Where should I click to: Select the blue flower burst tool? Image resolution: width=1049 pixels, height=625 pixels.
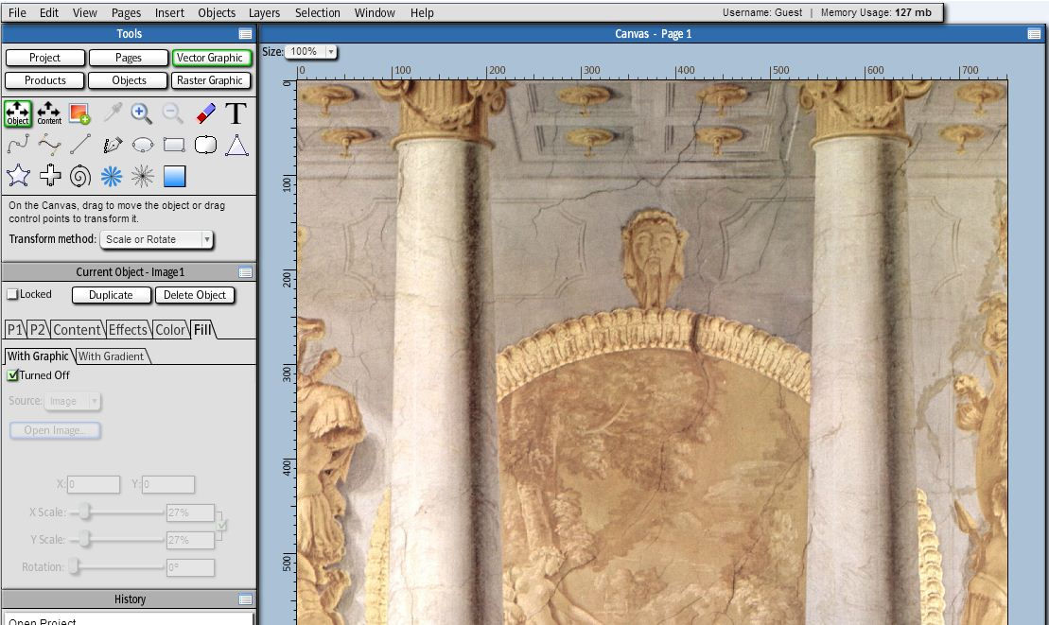pyautogui.click(x=111, y=176)
